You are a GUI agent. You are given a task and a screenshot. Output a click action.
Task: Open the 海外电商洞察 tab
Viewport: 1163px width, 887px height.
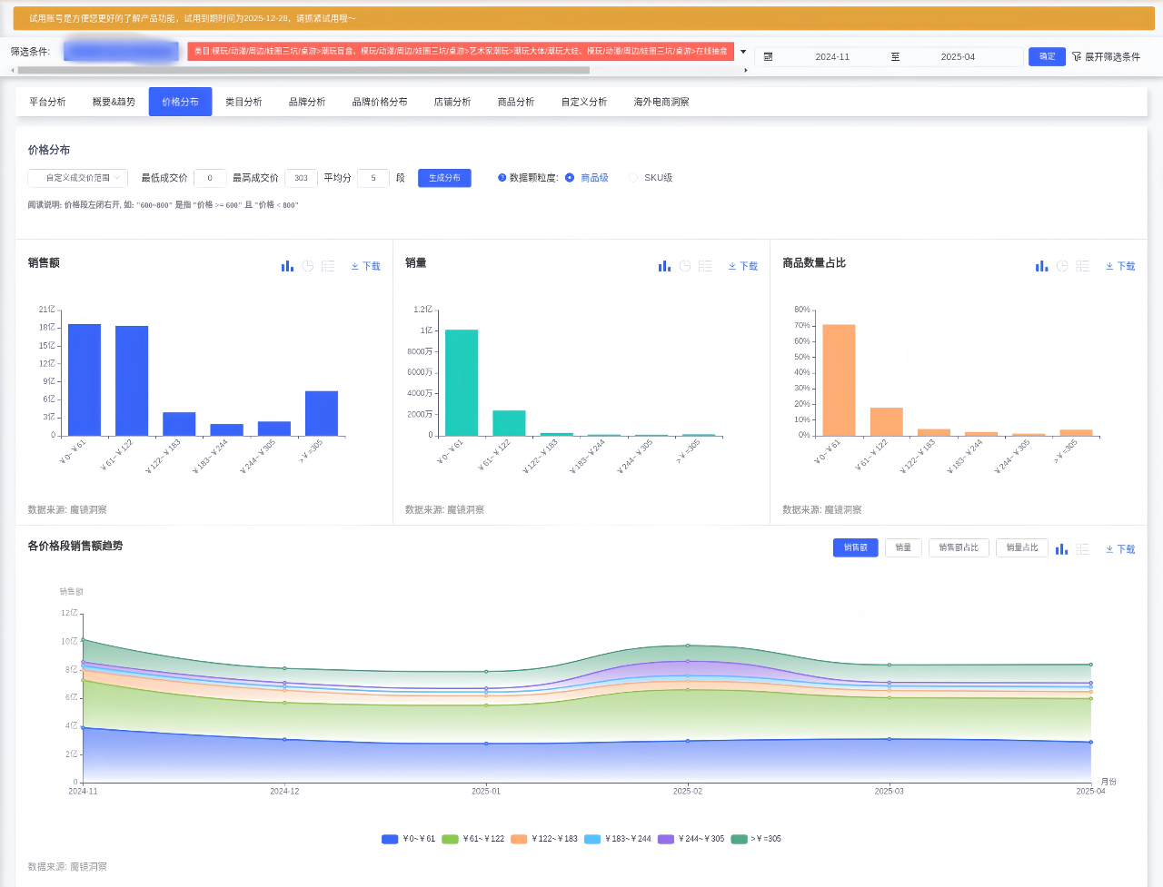(x=661, y=103)
